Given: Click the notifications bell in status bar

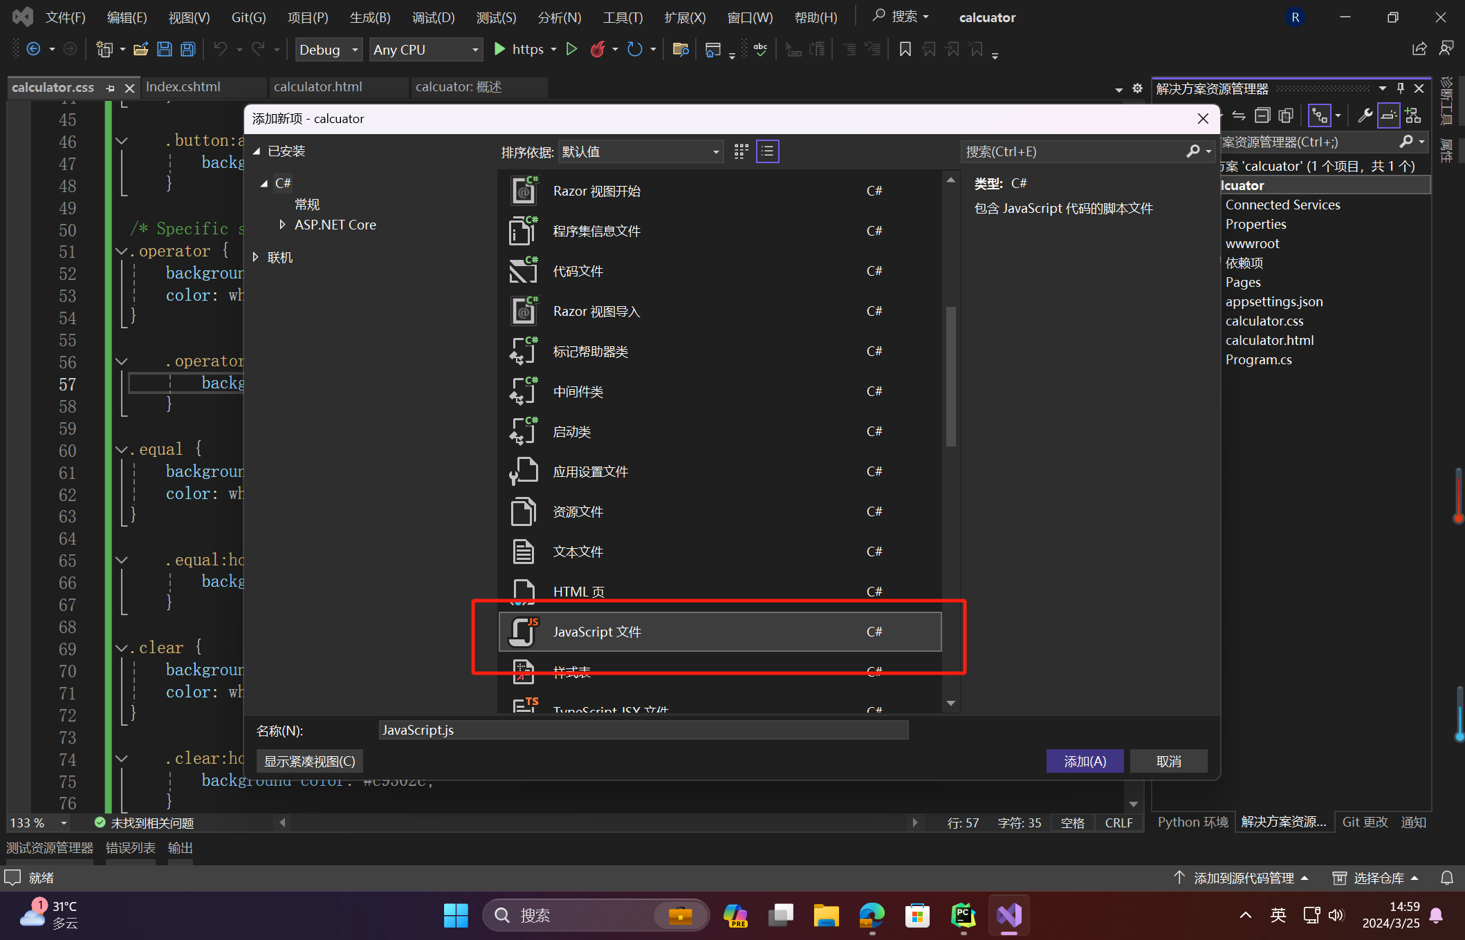Looking at the screenshot, I should click(1446, 878).
